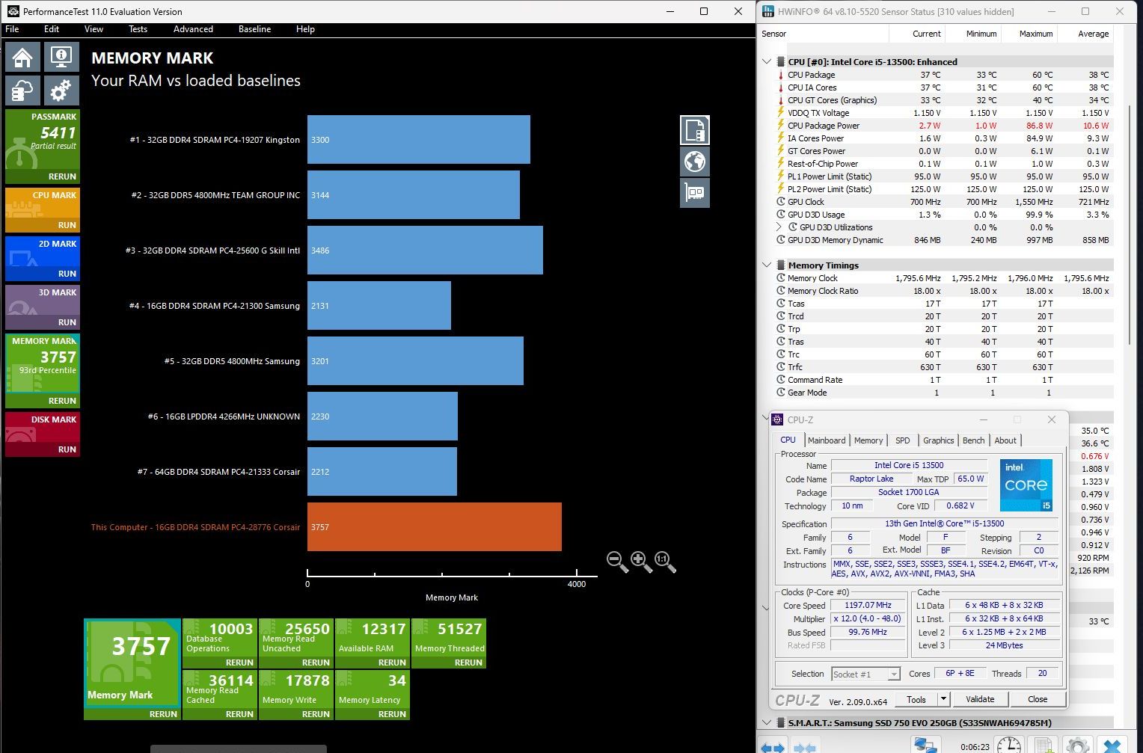Switch to the Graphics tab in CPU-Z

938,440
